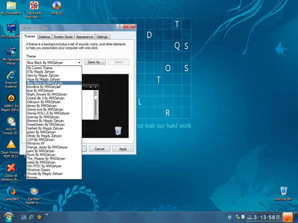This screenshot has height=223, width=298.
Task: Select Clean Windows MZM 2011 icon
Action: [x=10, y=150]
